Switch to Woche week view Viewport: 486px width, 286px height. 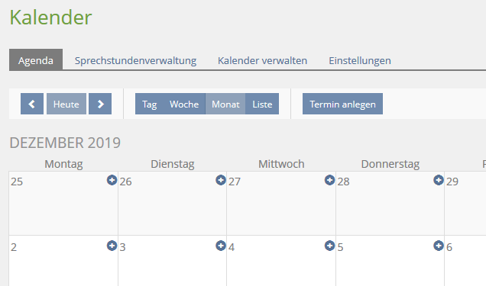click(x=184, y=104)
